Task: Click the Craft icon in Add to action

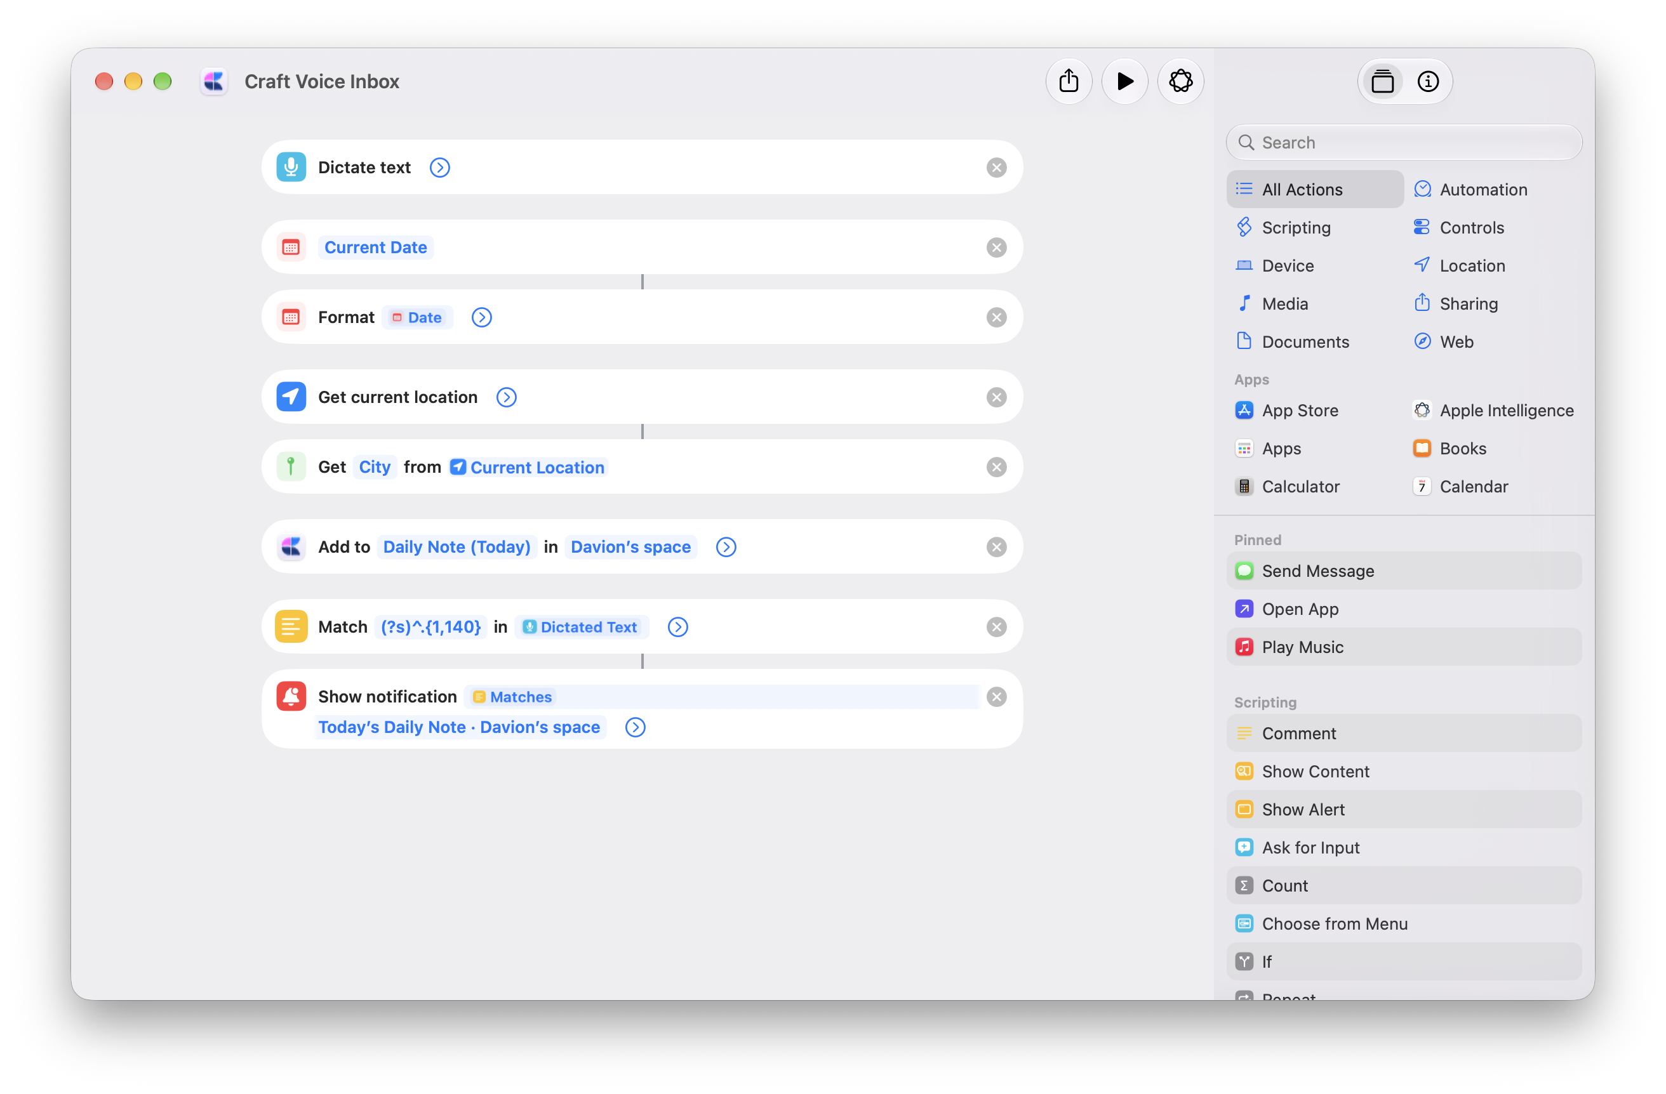Action: pos(291,546)
